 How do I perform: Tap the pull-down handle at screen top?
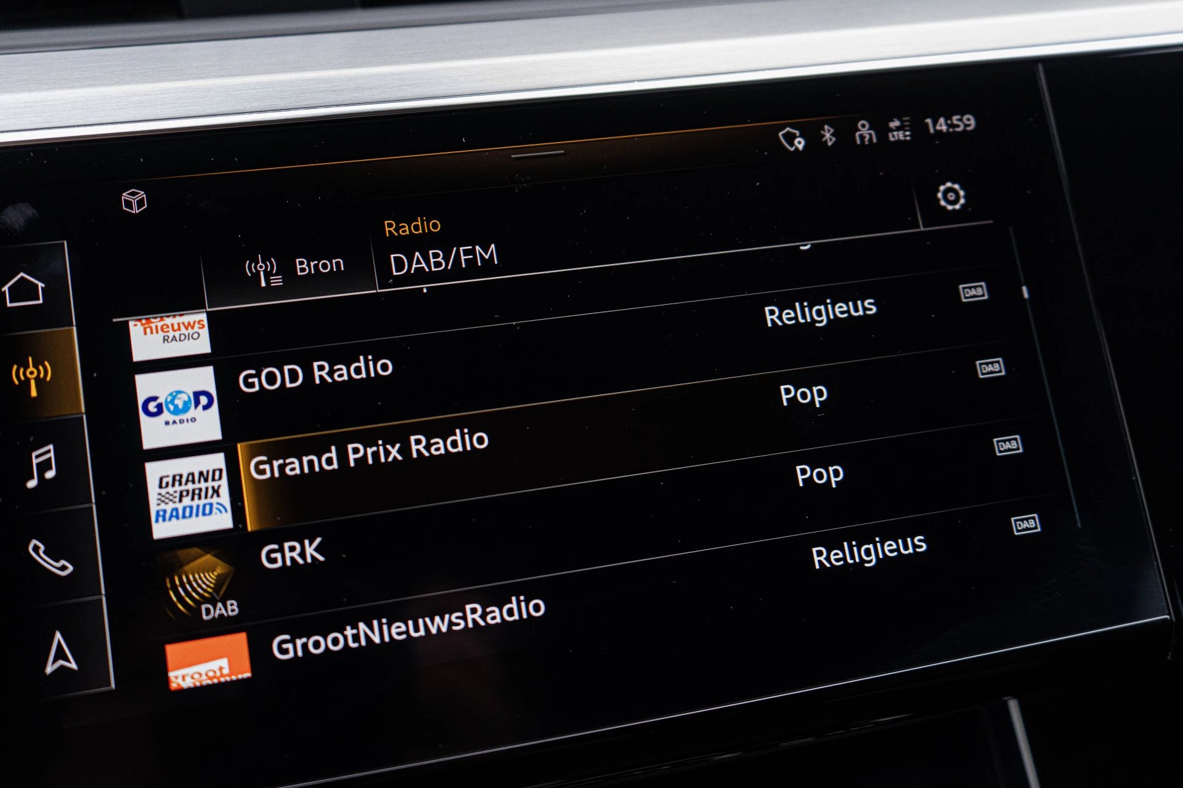[x=537, y=154]
